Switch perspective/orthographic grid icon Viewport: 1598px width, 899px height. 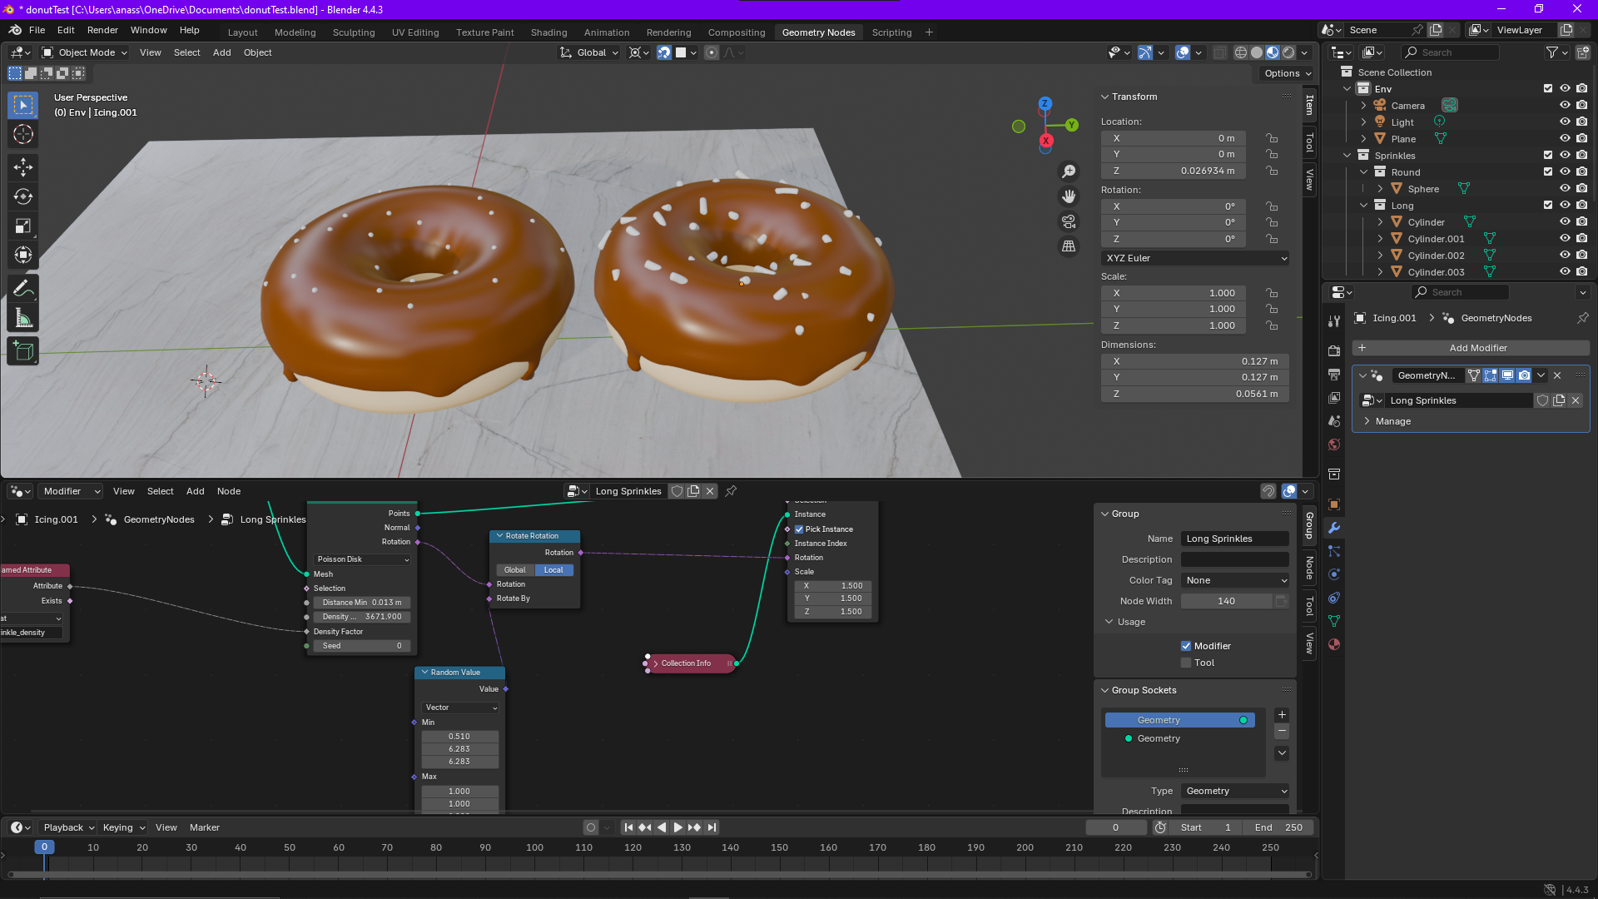pos(1069,246)
